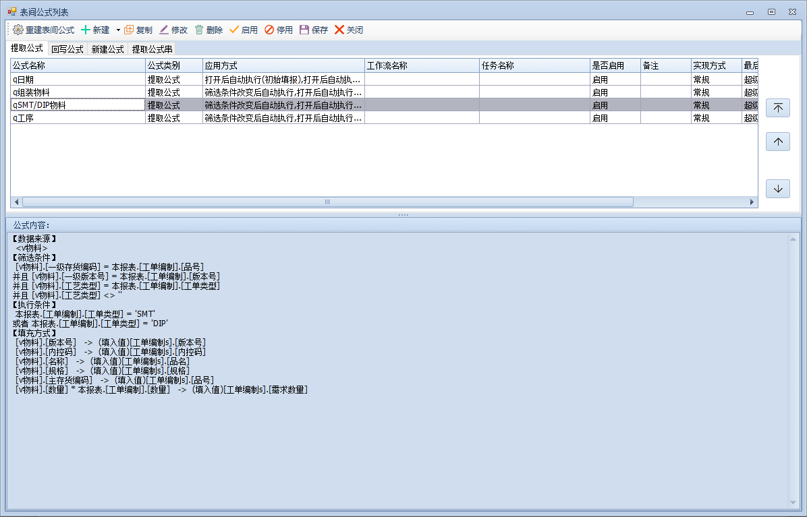Click the green plus 新建 icon
Viewport: 807px width, 517px height.
pos(86,30)
